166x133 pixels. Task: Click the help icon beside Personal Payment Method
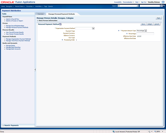tap(60, 24)
